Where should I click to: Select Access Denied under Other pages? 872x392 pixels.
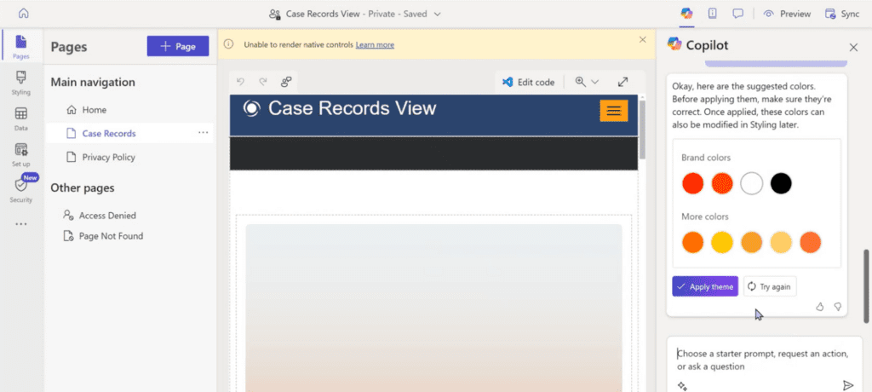click(107, 216)
